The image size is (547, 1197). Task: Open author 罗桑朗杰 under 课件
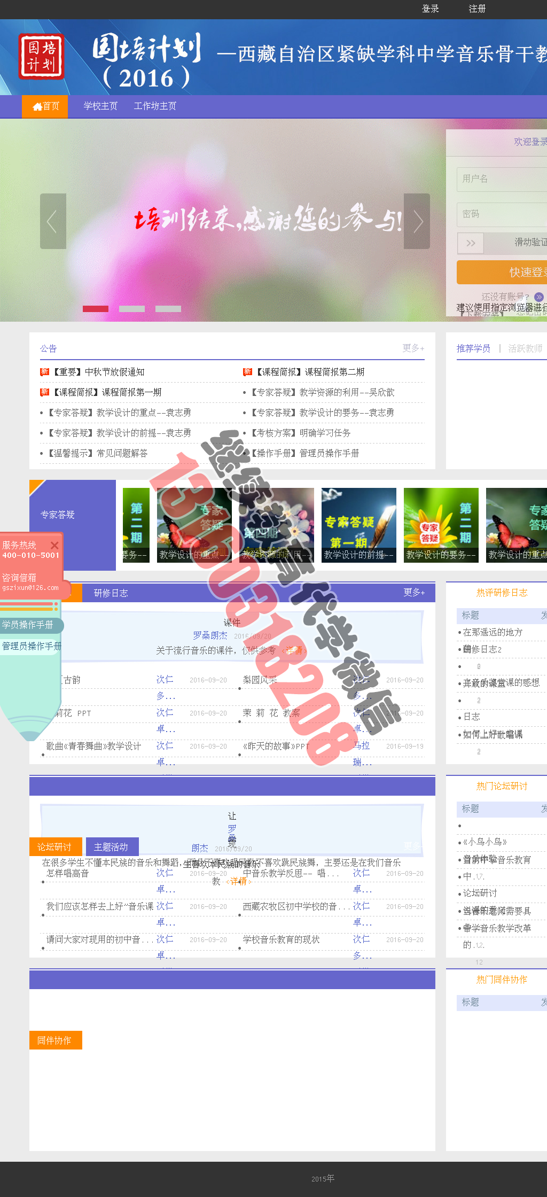[210, 636]
